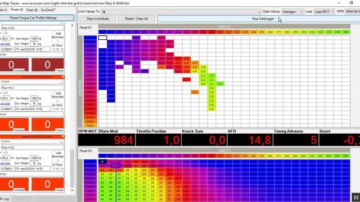Click the Timing Advance gauge reading 5
The height and width of the screenshot is (202, 360).
pos(296,140)
